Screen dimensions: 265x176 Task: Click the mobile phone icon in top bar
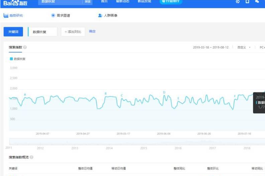pyautogui.click(x=247, y=2)
